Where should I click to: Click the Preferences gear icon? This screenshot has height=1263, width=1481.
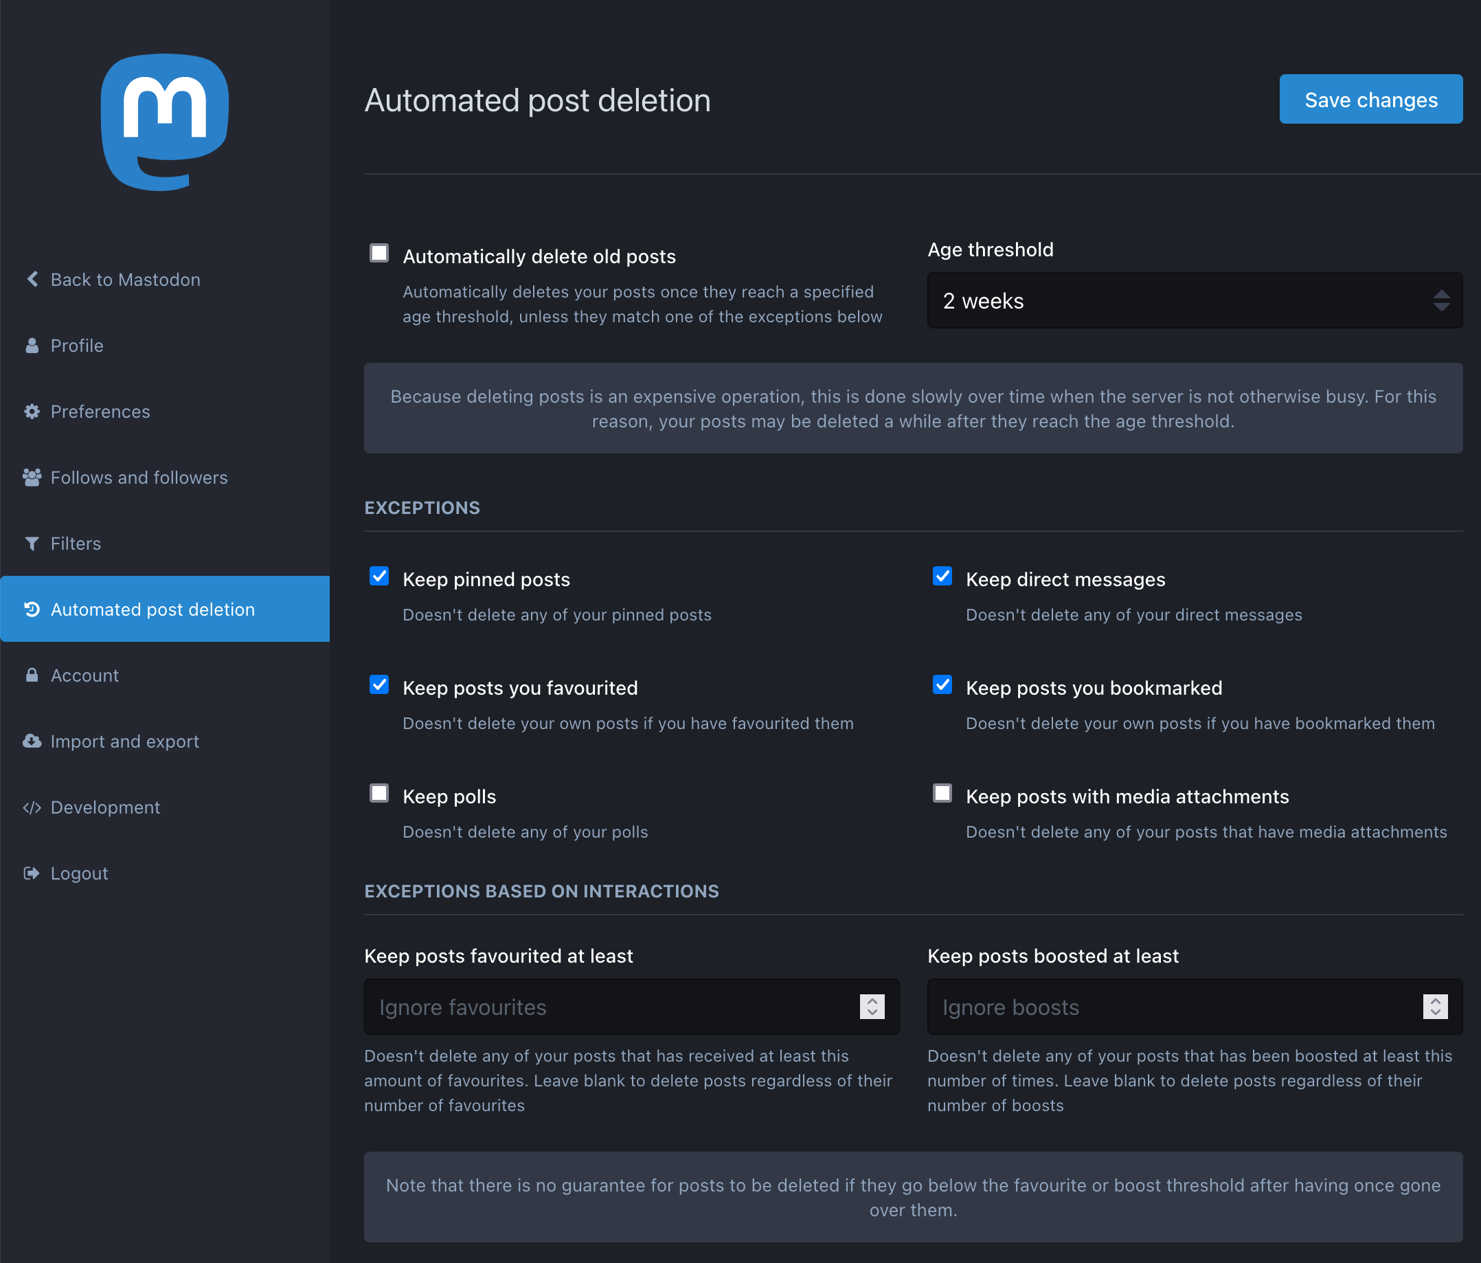pos(32,411)
